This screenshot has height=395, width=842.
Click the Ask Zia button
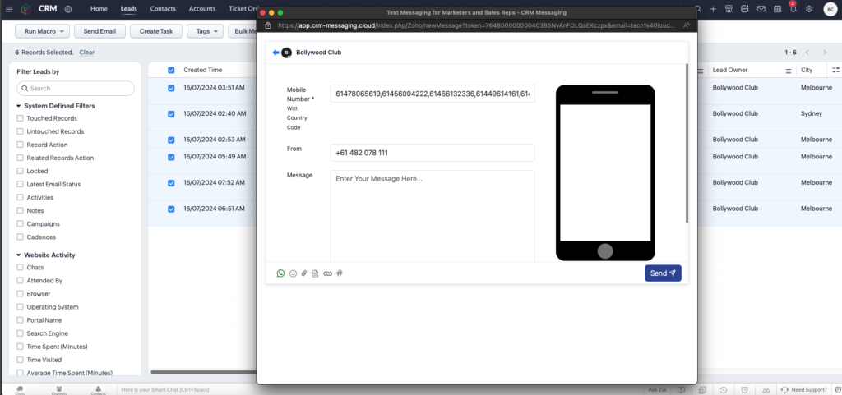[x=657, y=389]
